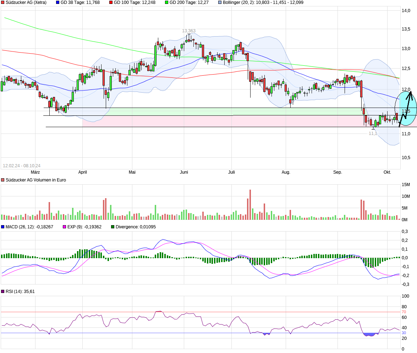Image resolution: width=417 pixels, height=353 pixels.
Task: Click the date range text 12.02.24 - 08.10.24
Action: (22, 165)
